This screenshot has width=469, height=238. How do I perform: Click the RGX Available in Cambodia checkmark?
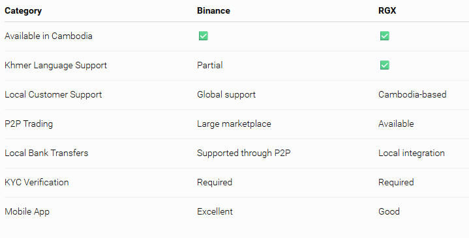click(384, 36)
